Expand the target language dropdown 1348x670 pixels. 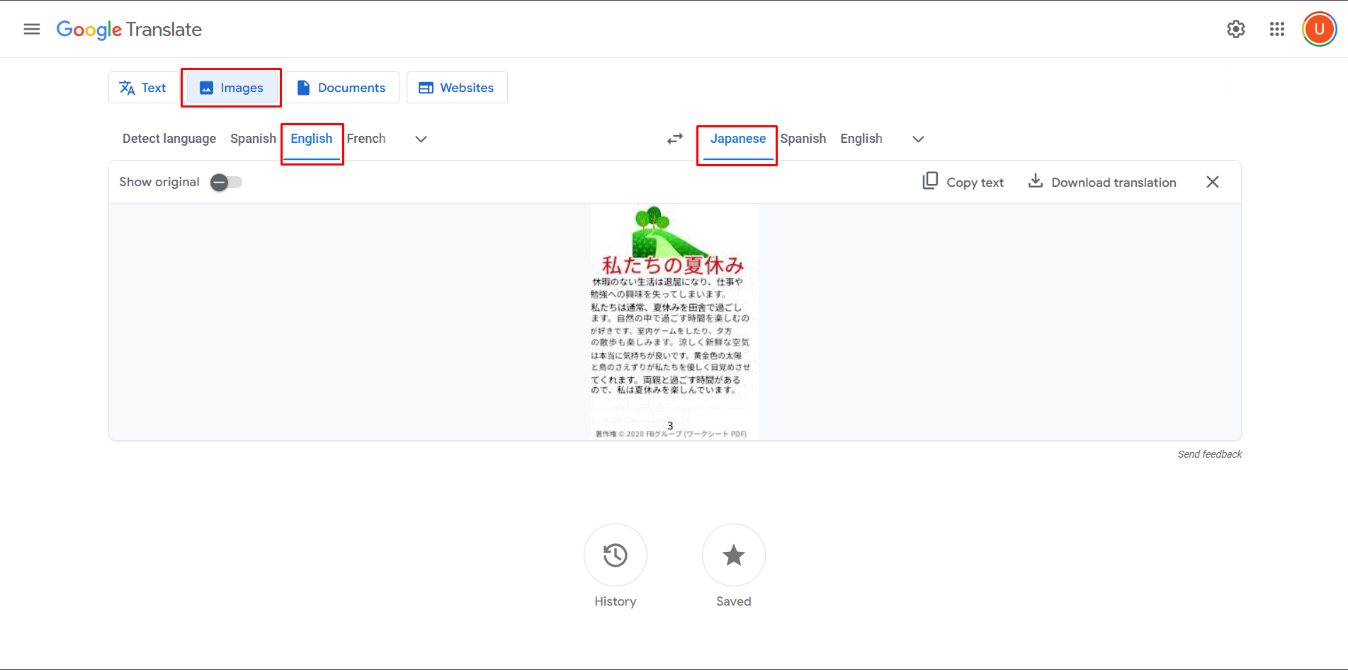tap(917, 139)
